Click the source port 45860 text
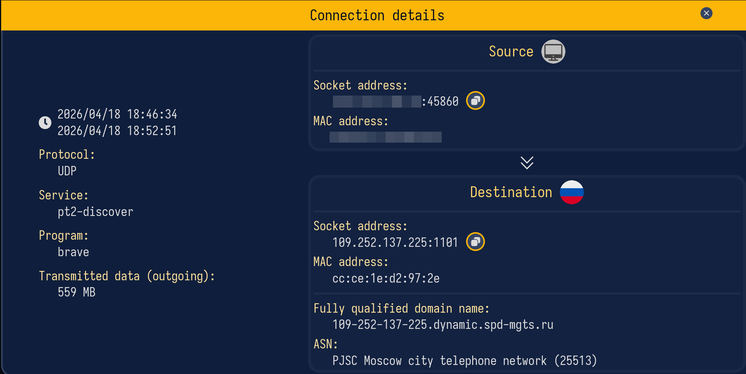 (x=443, y=102)
